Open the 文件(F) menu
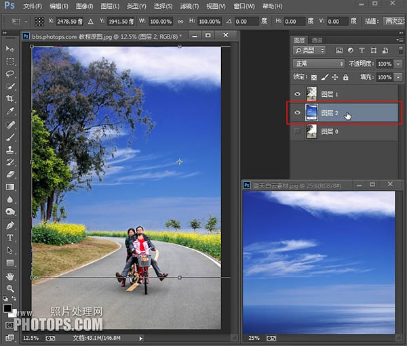The image size is (407, 346). pos(33,6)
